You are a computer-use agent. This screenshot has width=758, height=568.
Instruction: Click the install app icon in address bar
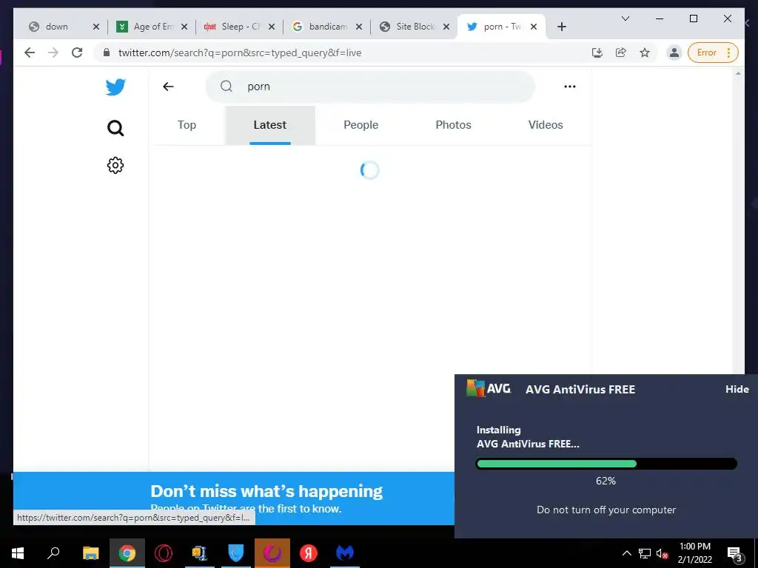(x=597, y=53)
